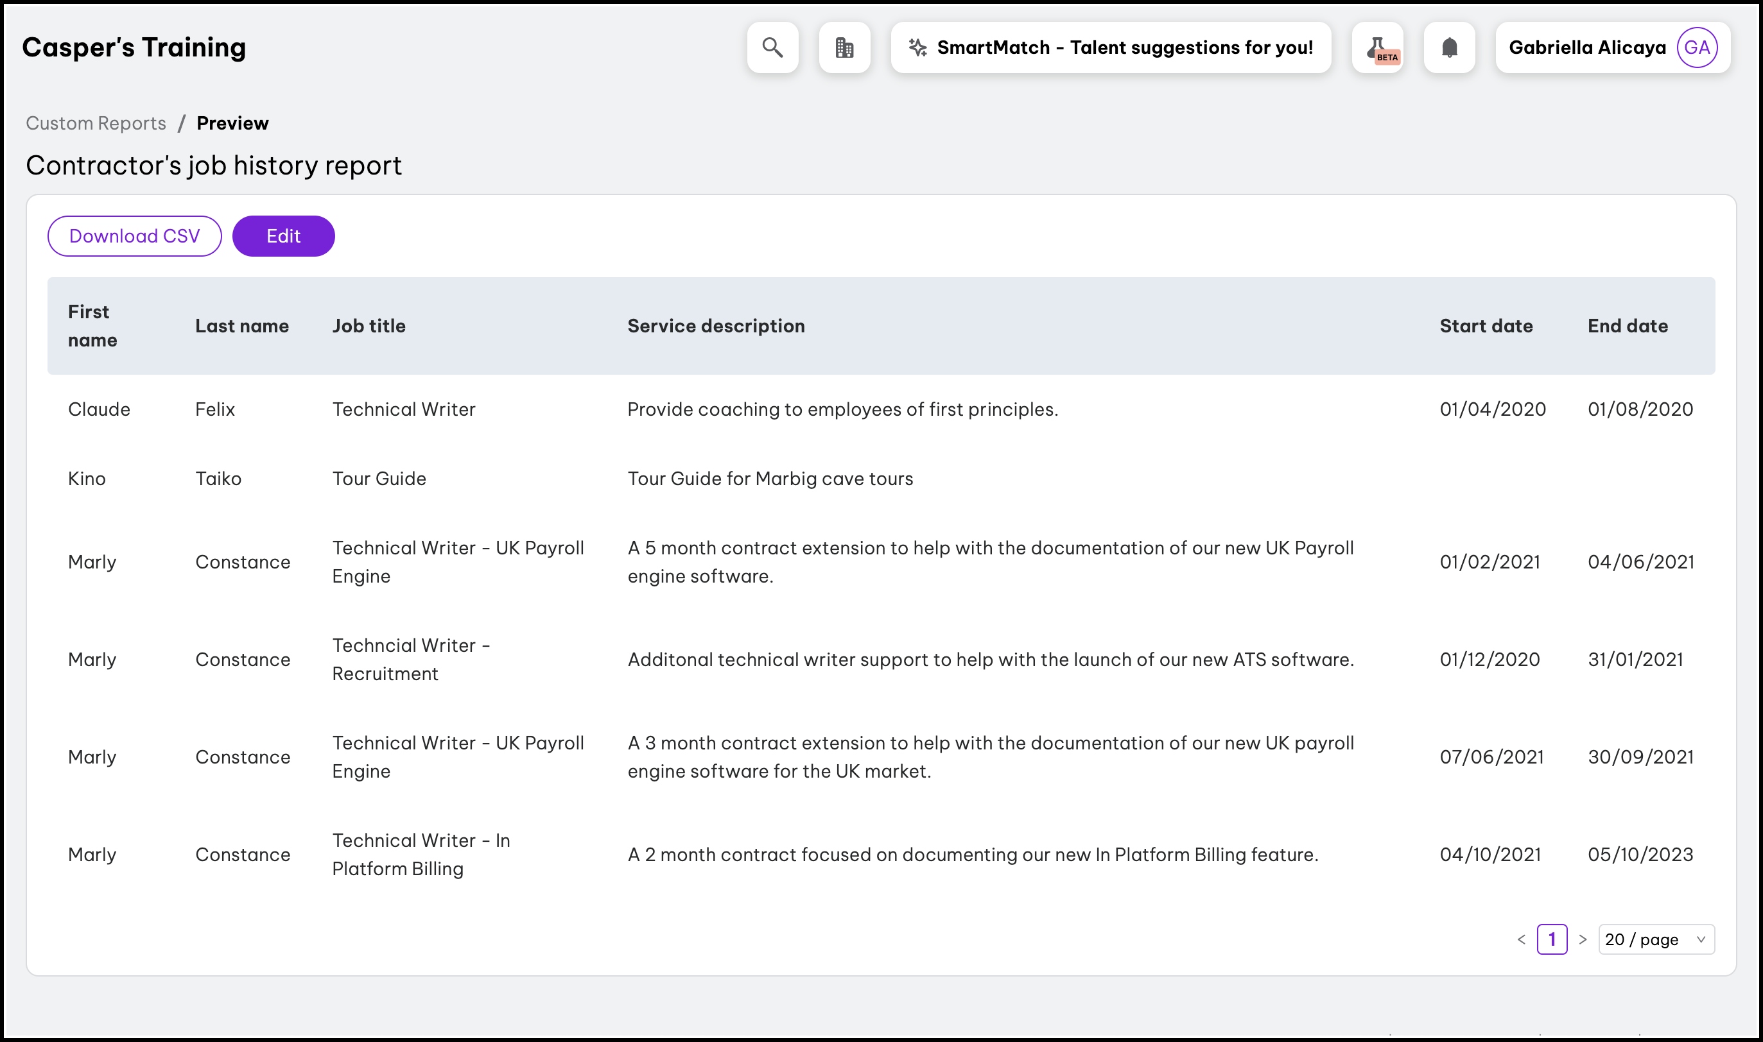1763x1042 pixels.
Task: Click the Casper's Training title
Action: click(x=134, y=47)
